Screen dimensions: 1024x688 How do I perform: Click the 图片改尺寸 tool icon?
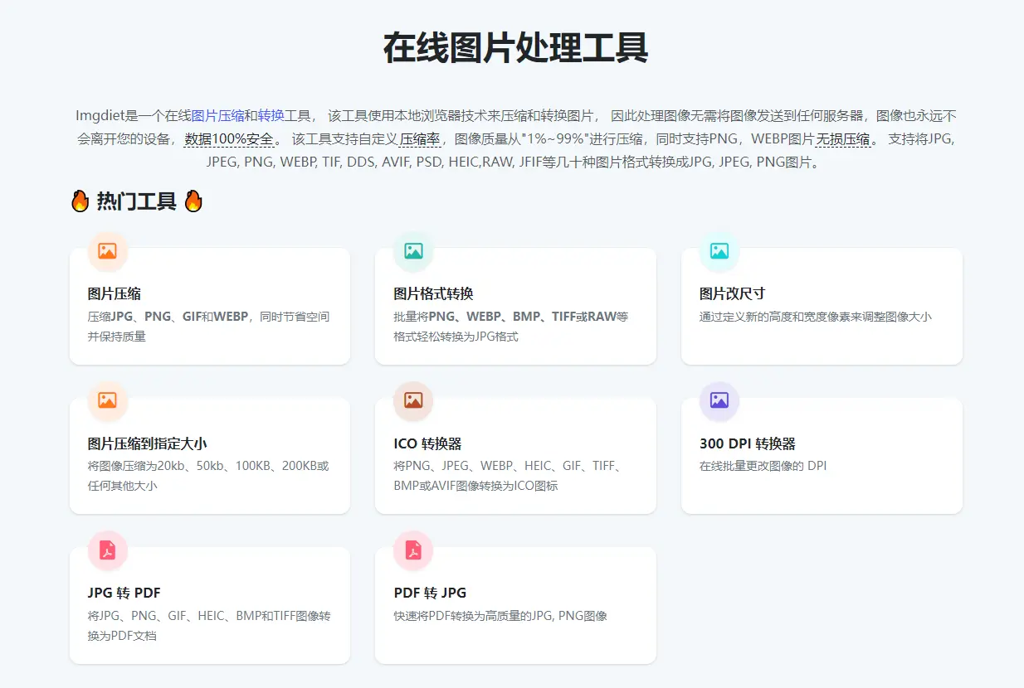[x=718, y=251]
